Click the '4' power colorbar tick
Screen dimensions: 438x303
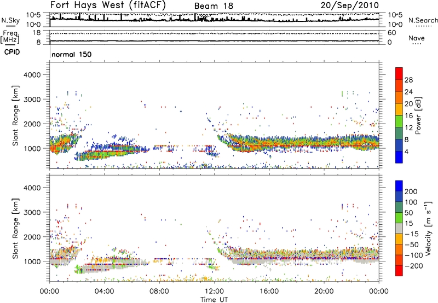coord(406,151)
